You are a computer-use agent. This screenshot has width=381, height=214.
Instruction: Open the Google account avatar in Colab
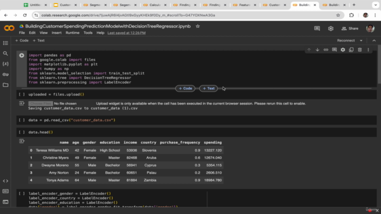click(370, 29)
